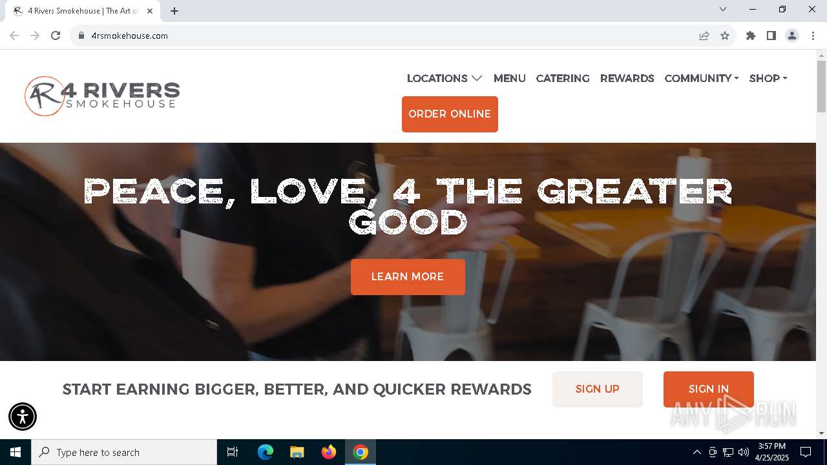Open Chrome's three-dot menu

coord(813,36)
